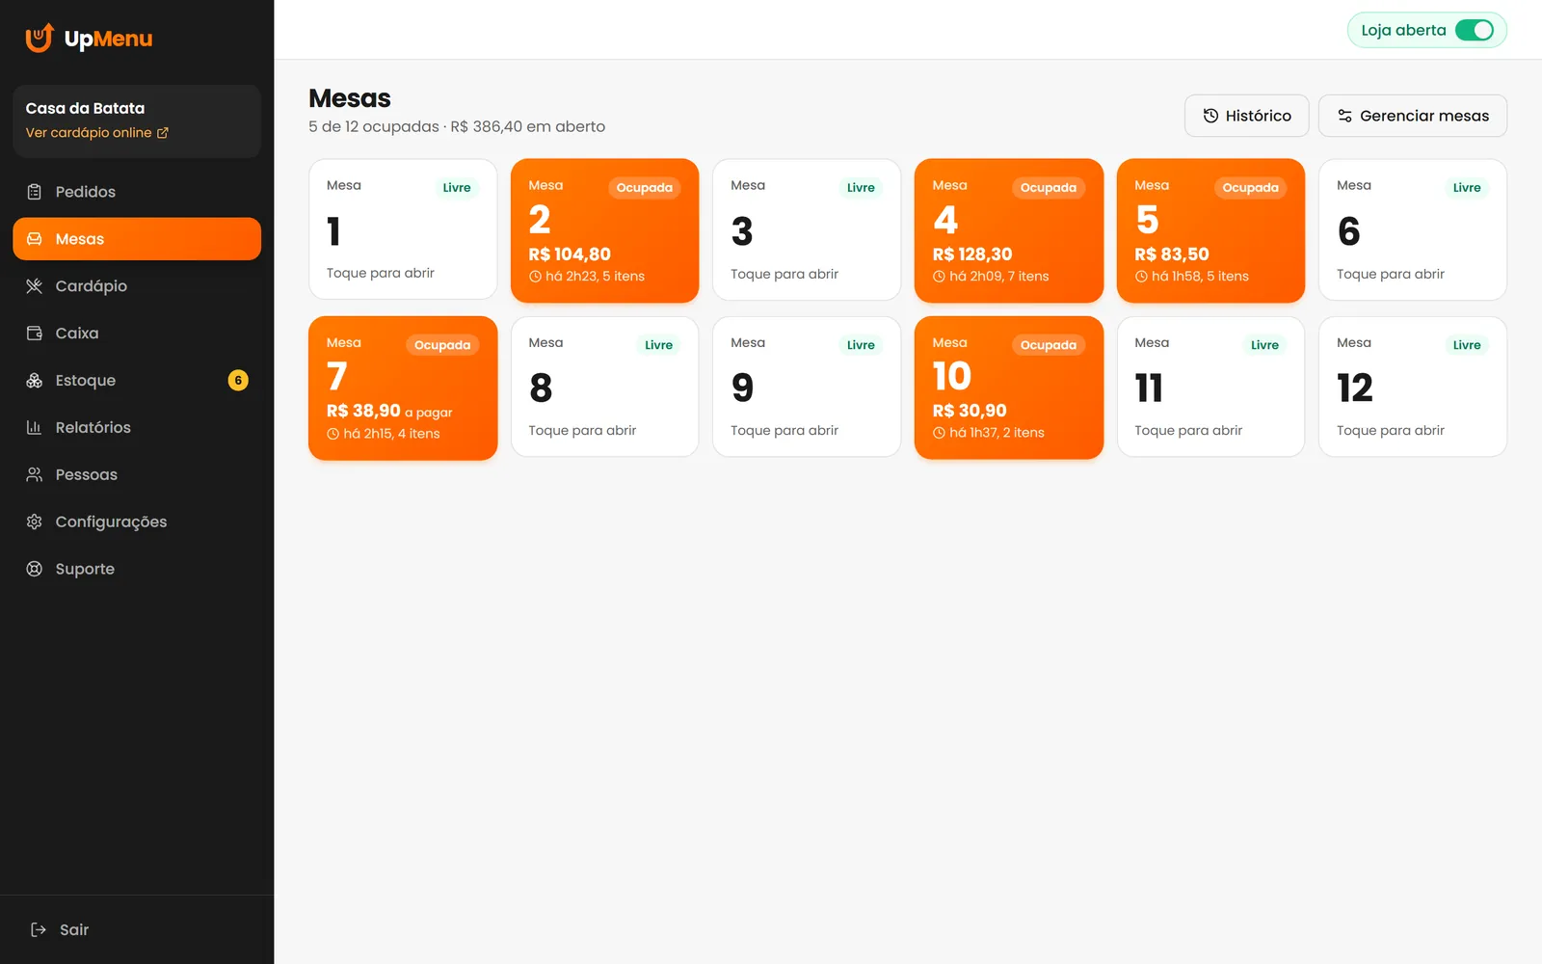Open occupied Mesa 5 card
This screenshot has height=964, width=1542.
(x=1210, y=230)
